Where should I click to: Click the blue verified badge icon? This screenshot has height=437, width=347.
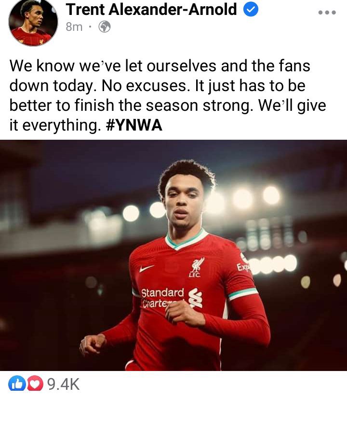point(251,10)
